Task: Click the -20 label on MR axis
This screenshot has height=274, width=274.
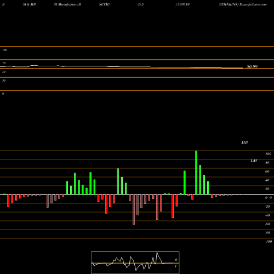Action: click(x=267, y=207)
